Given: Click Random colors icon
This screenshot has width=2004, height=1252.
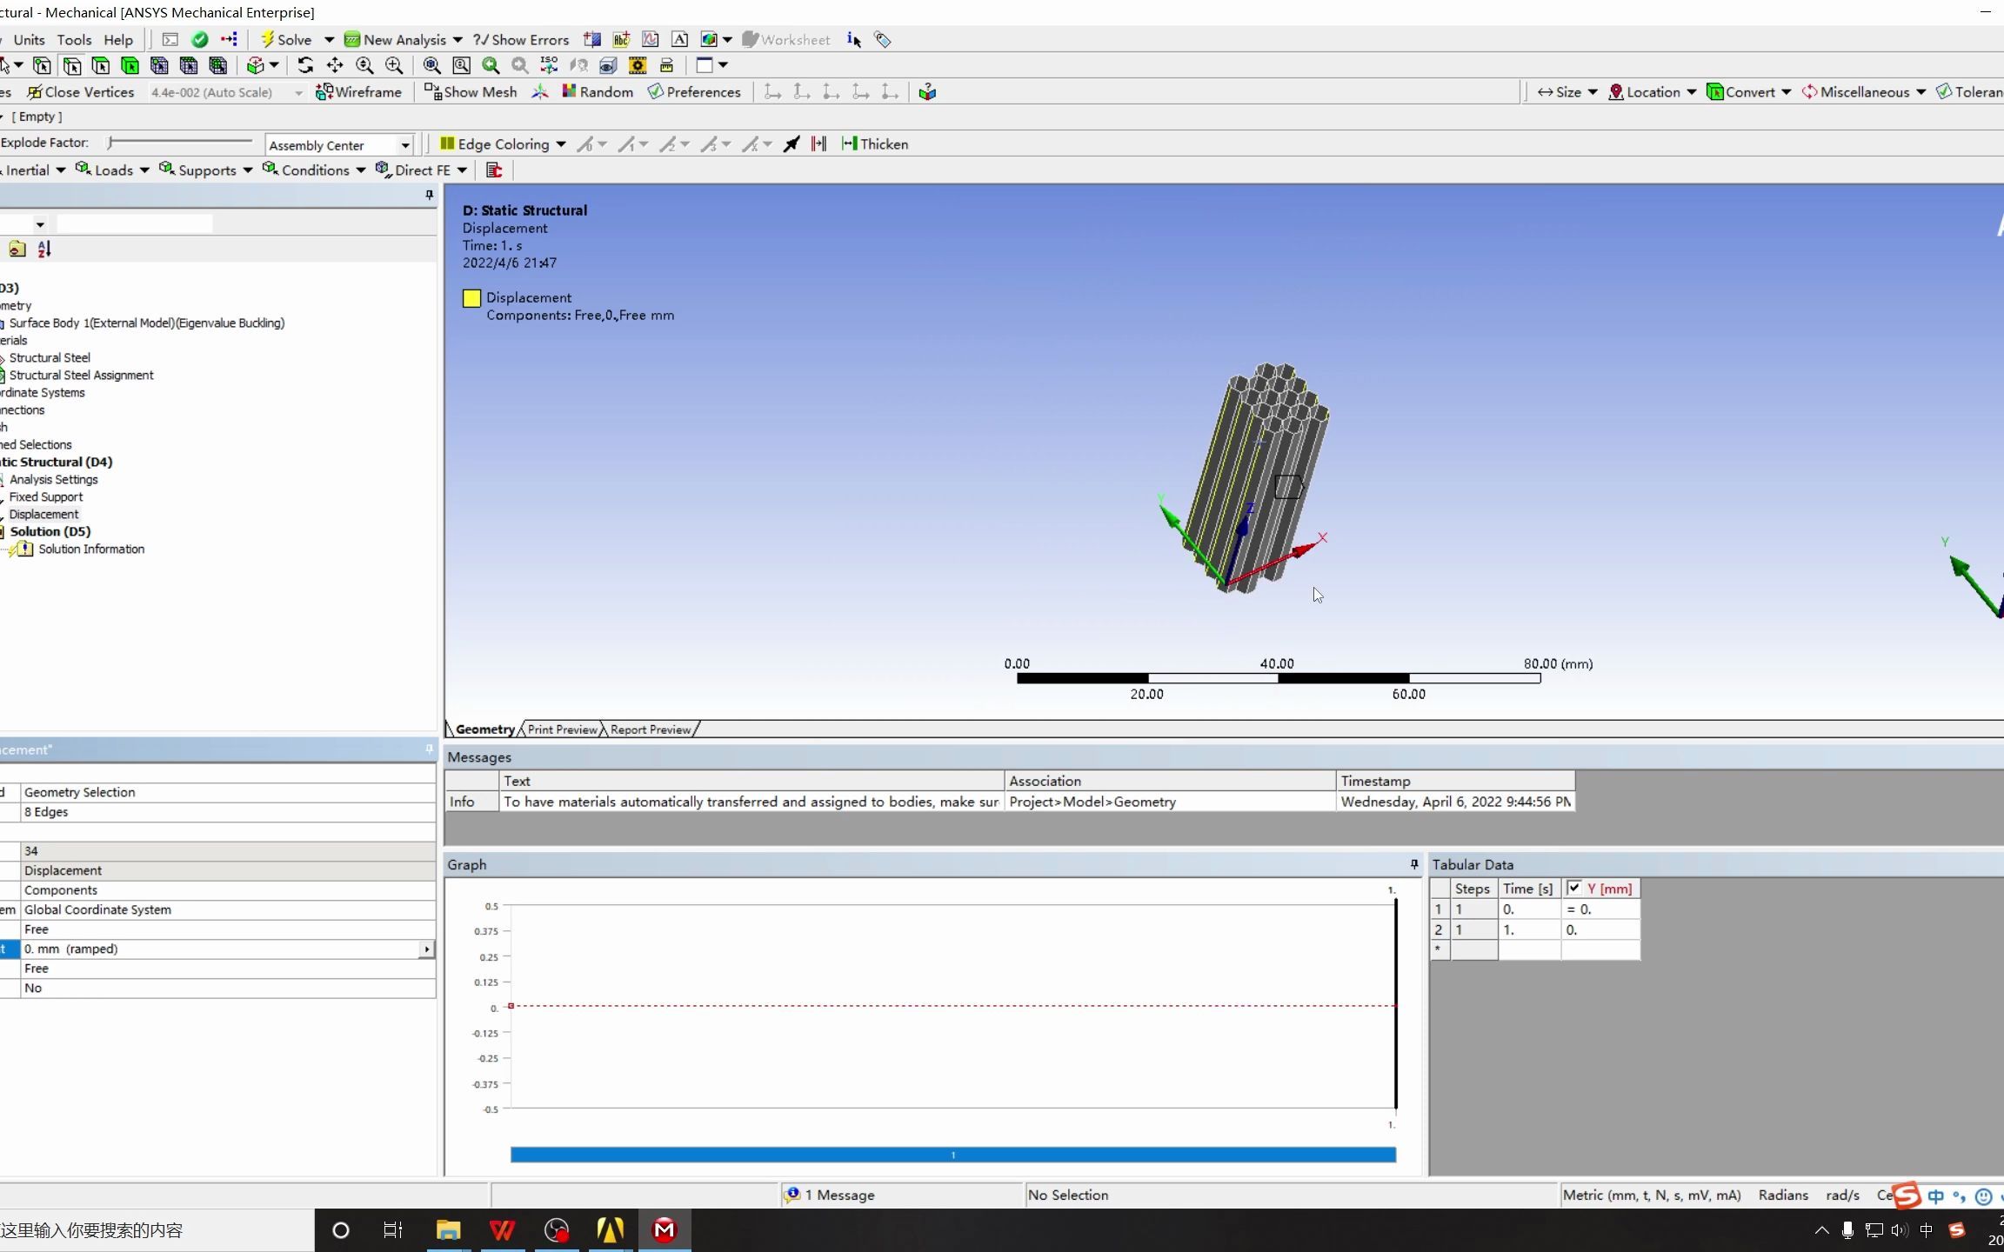Looking at the screenshot, I should 598,92.
